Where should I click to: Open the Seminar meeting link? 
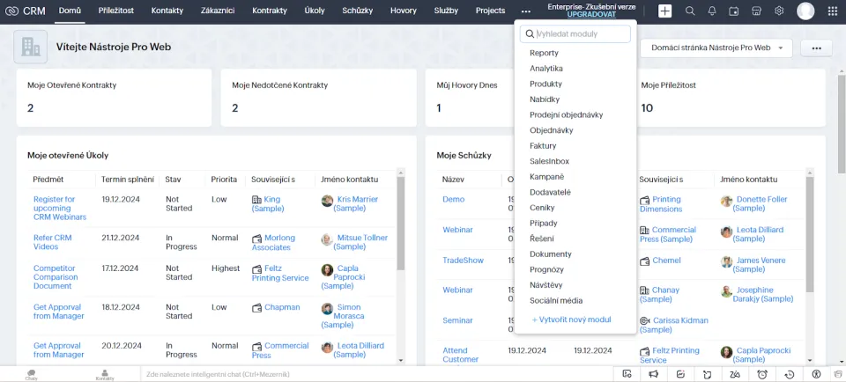click(457, 320)
